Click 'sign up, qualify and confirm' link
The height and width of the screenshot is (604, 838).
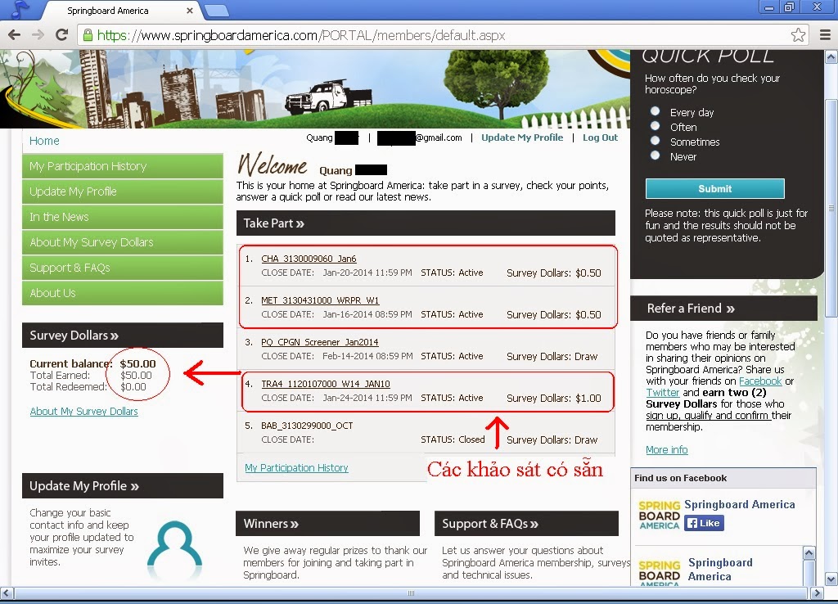click(708, 415)
